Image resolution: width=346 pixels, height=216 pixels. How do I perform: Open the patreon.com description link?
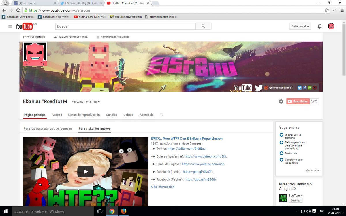click(x=206, y=156)
